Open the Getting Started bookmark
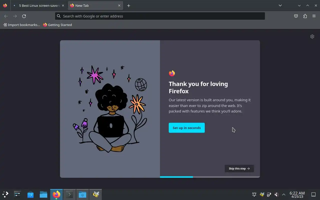 57,25
